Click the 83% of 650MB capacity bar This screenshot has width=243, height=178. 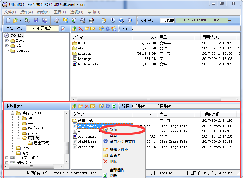coord(208,20)
